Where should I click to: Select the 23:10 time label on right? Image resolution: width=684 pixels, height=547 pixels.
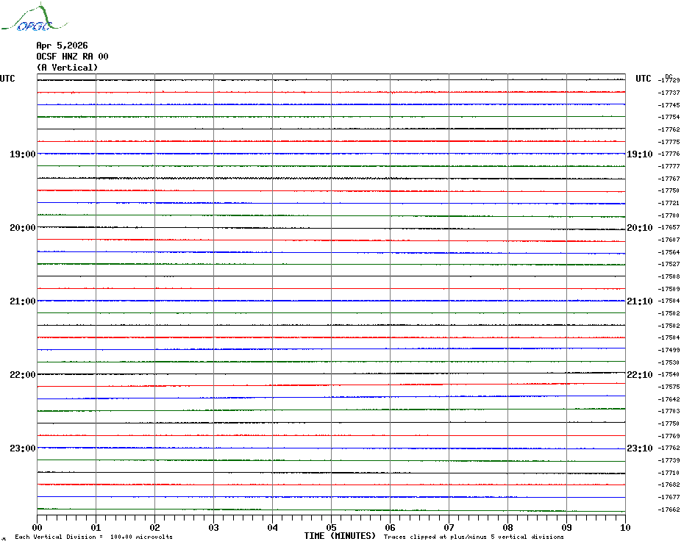click(x=639, y=448)
